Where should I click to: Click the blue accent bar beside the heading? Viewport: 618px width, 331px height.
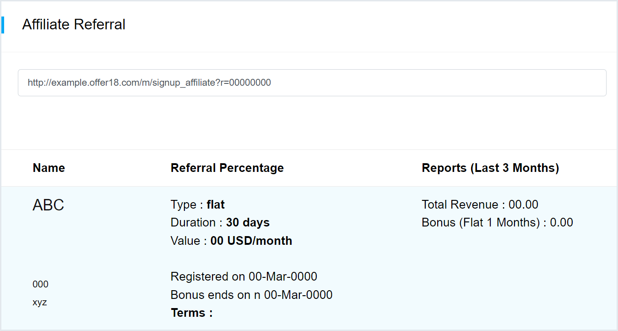[3, 25]
